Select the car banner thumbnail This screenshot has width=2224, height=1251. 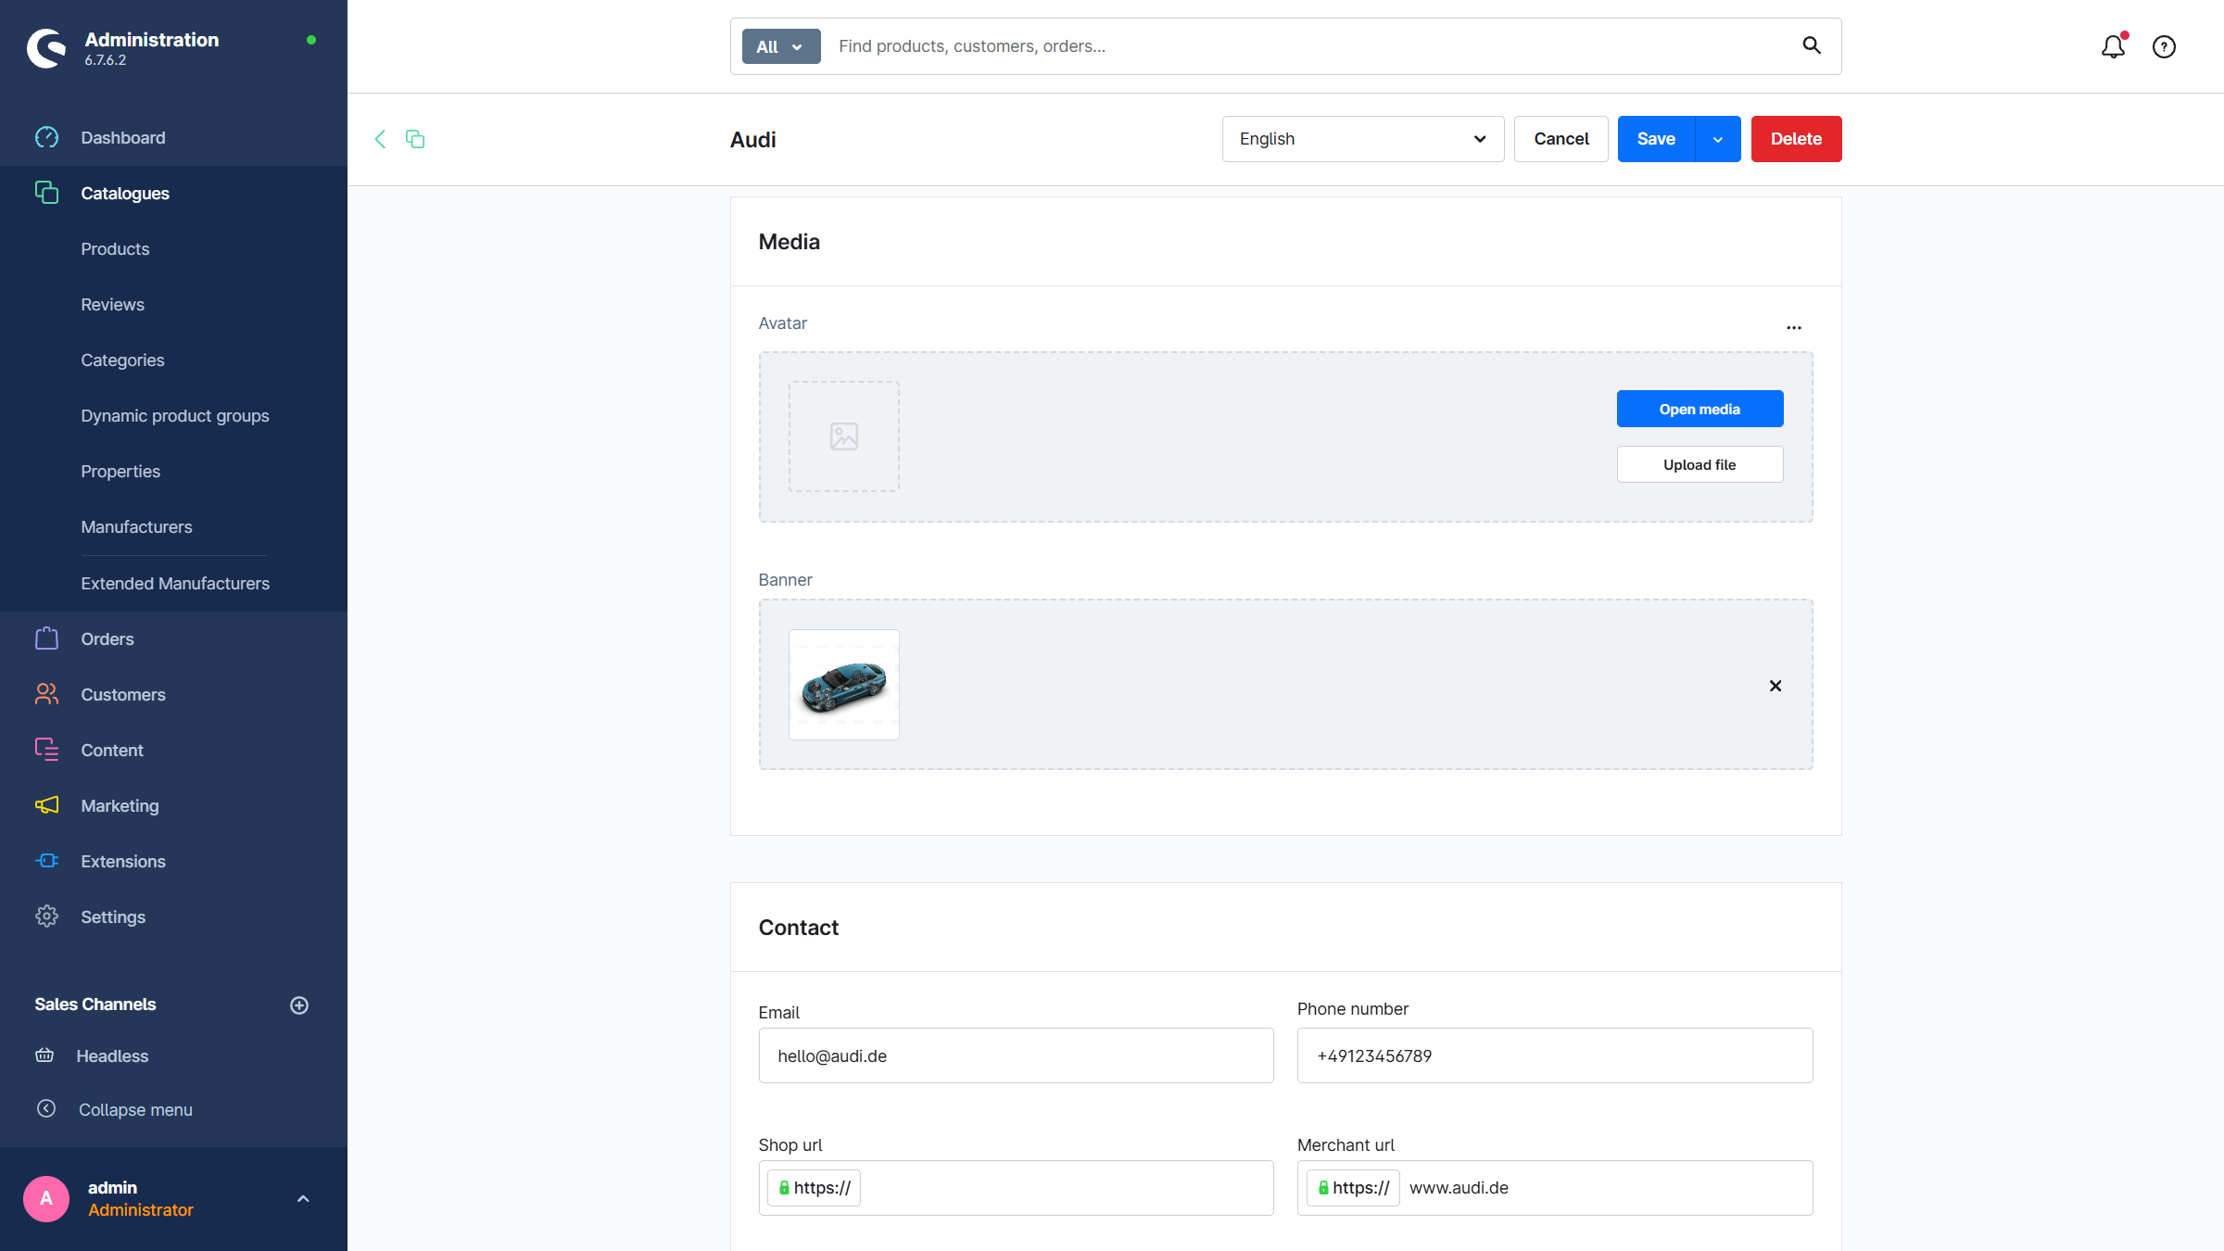[x=843, y=685]
